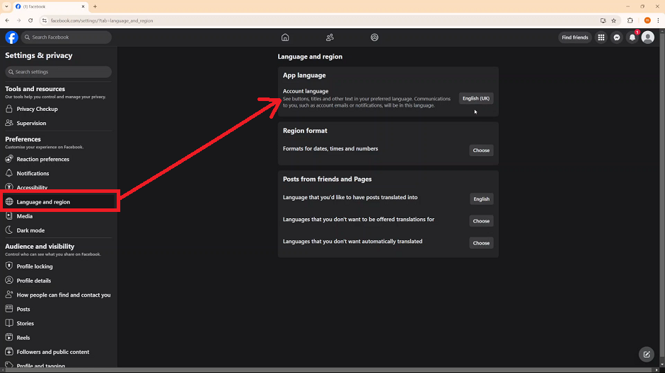The height and width of the screenshot is (373, 665).
Task: Change post translation language English button
Action: (481, 199)
